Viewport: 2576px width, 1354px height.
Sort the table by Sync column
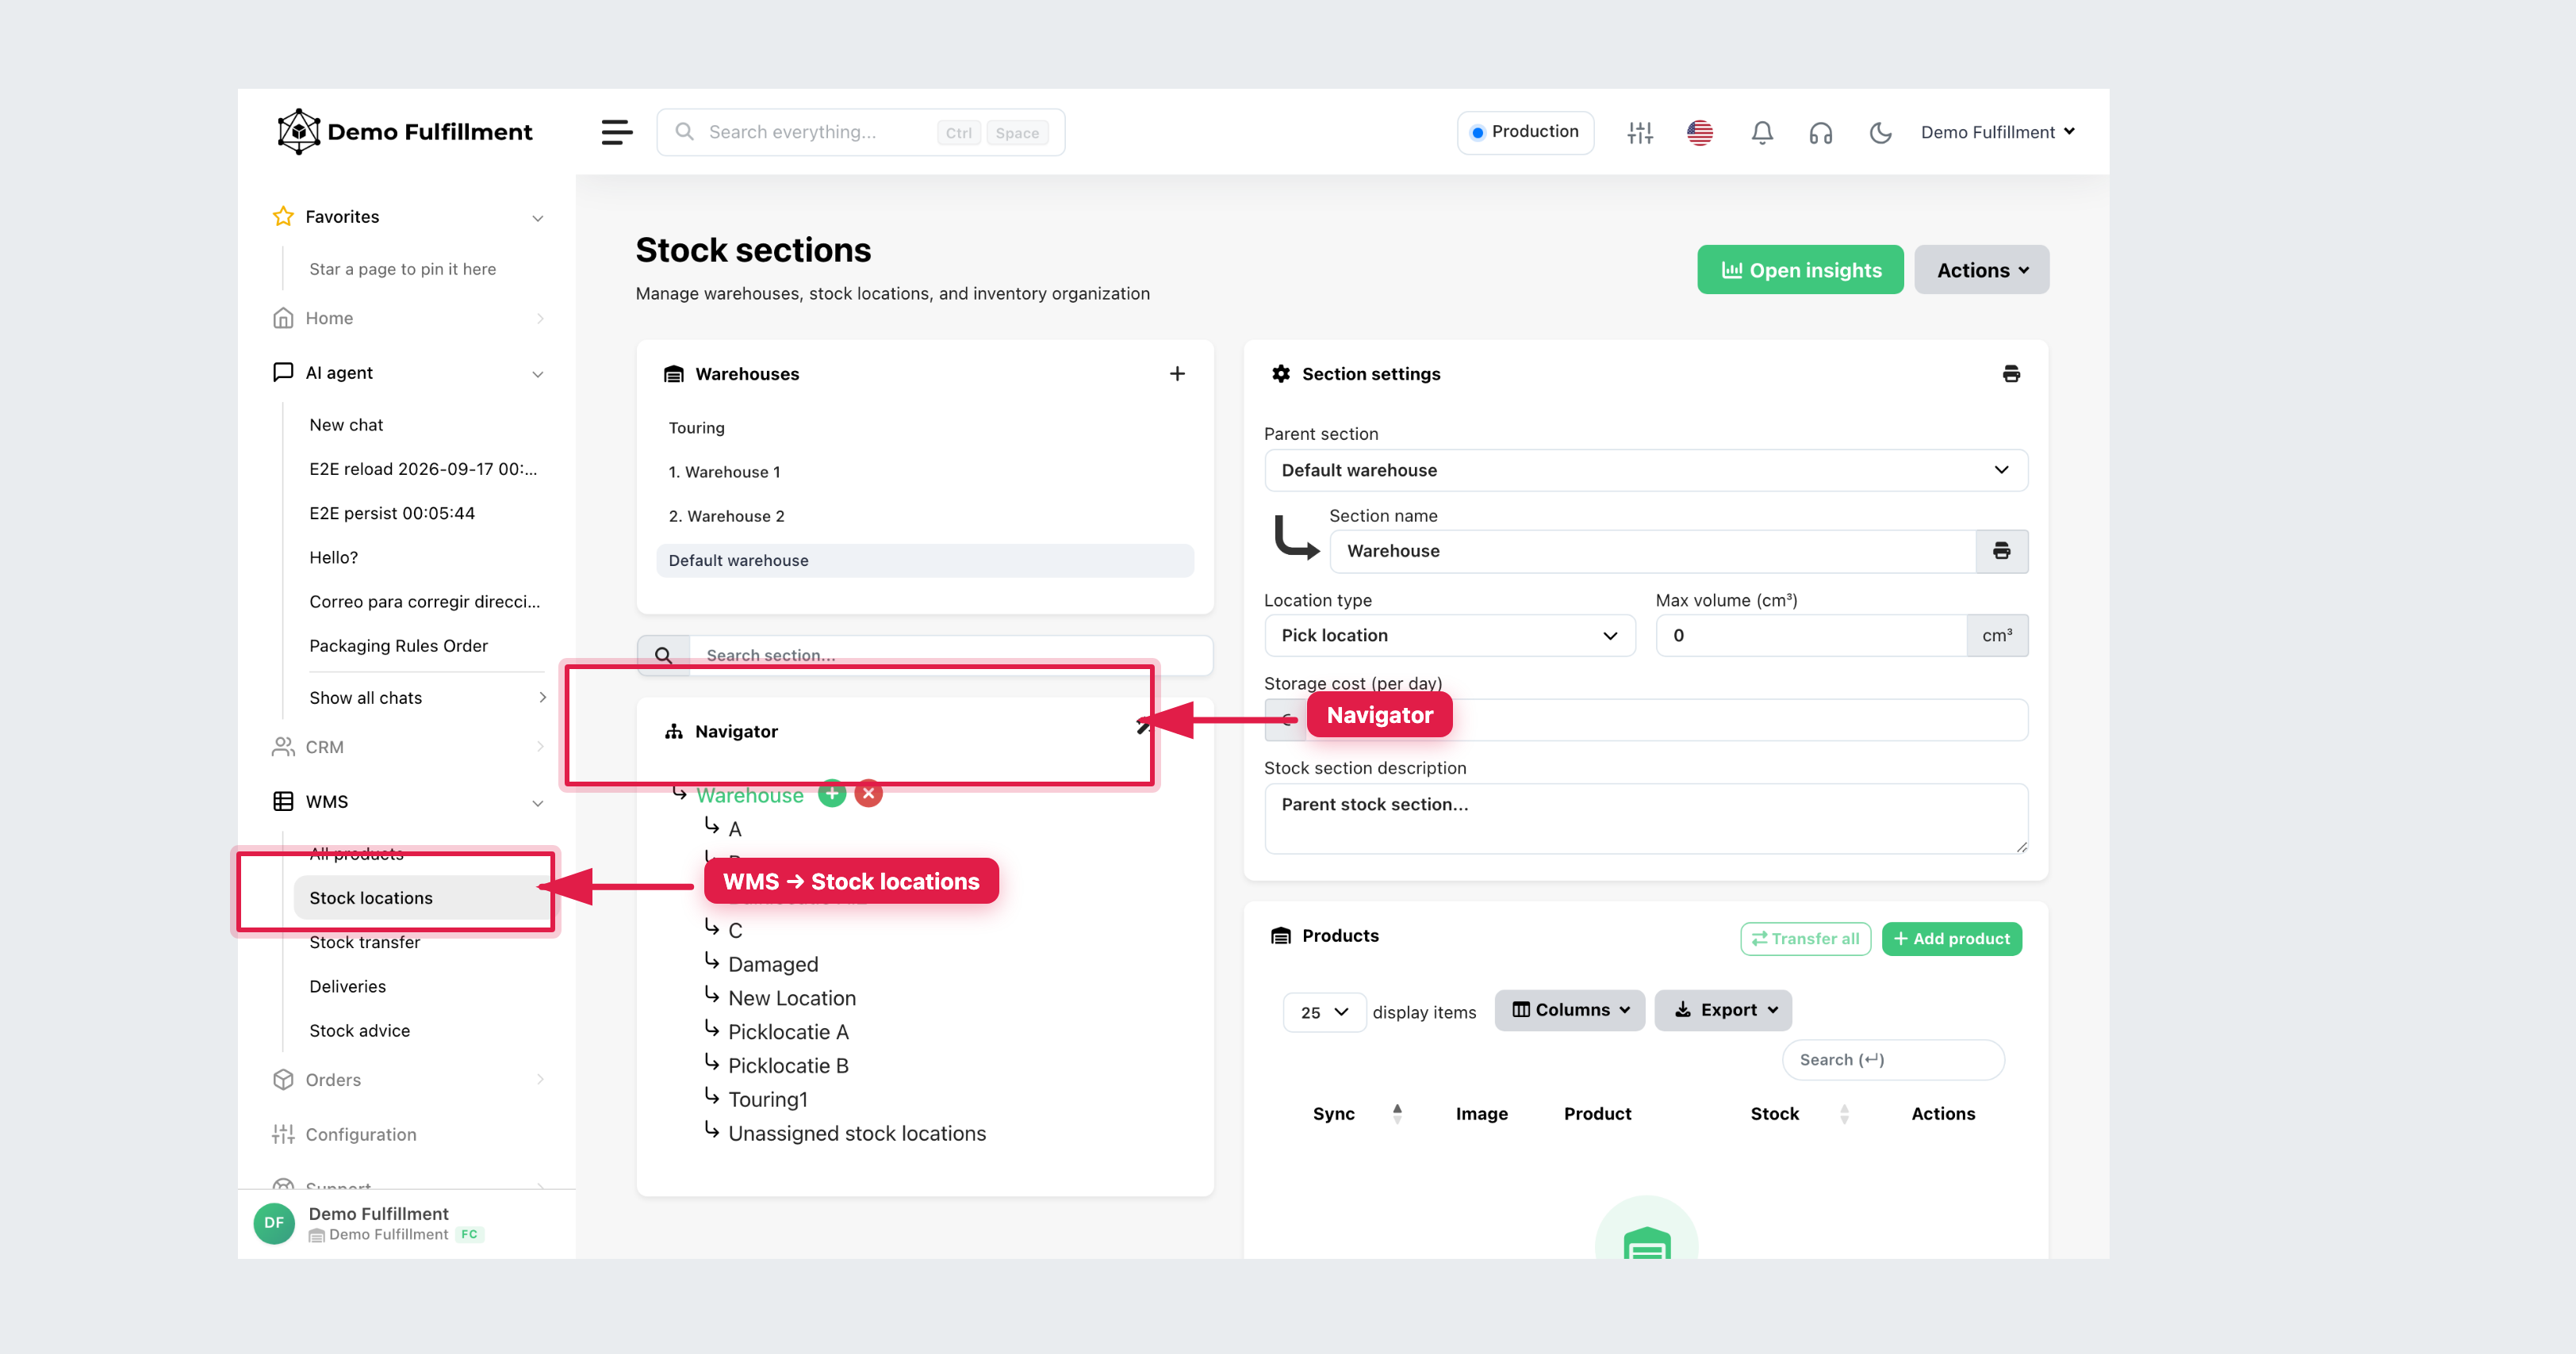[x=1397, y=1113]
